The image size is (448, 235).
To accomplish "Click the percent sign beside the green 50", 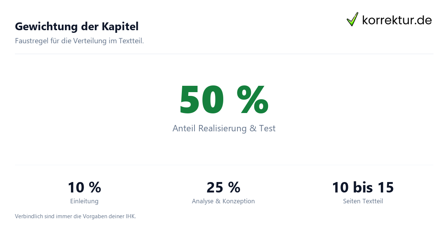I will click(253, 100).
